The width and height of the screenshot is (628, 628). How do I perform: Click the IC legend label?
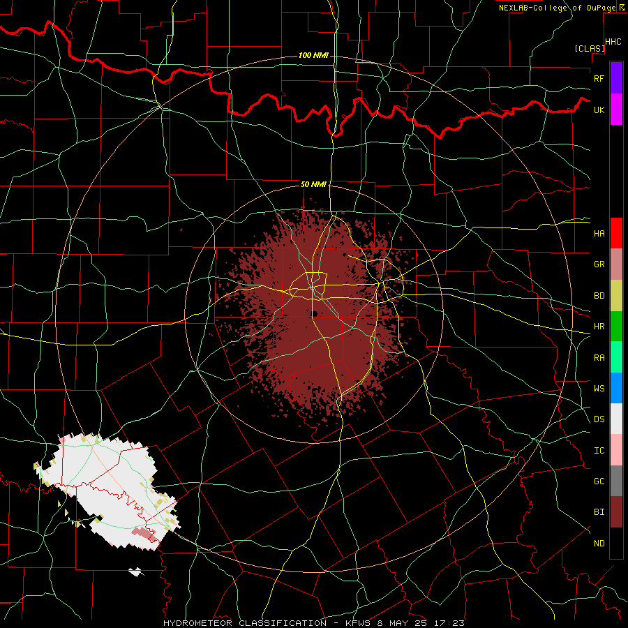click(599, 451)
